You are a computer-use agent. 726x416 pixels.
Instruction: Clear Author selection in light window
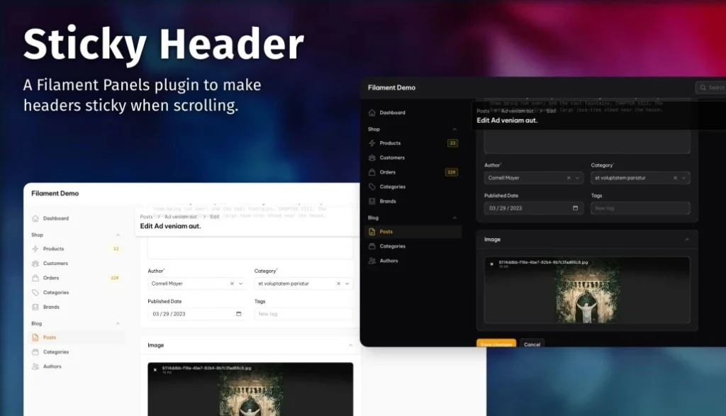(x=232, y=283)
